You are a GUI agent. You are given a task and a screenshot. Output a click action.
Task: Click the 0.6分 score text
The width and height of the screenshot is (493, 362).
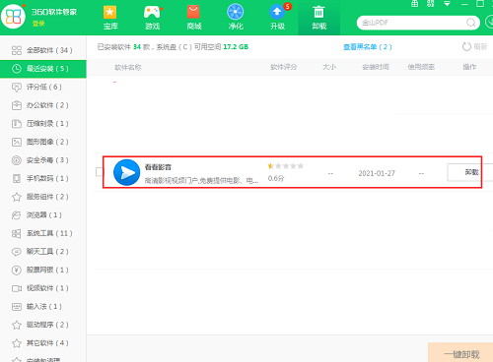(276, 178)
